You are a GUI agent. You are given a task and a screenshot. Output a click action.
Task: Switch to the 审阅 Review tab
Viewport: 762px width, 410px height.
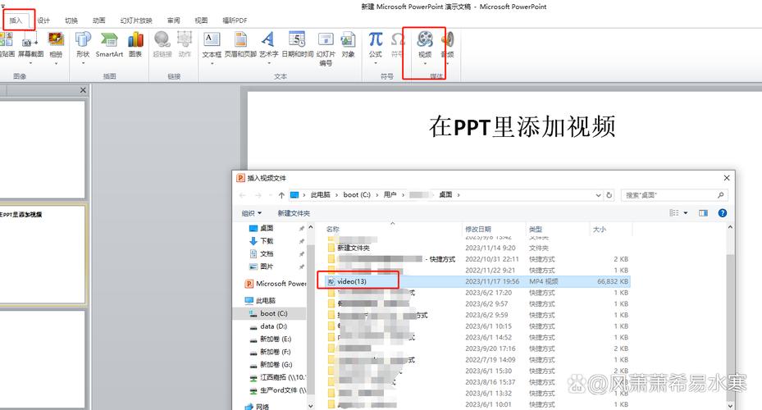[x=174, y=20]
